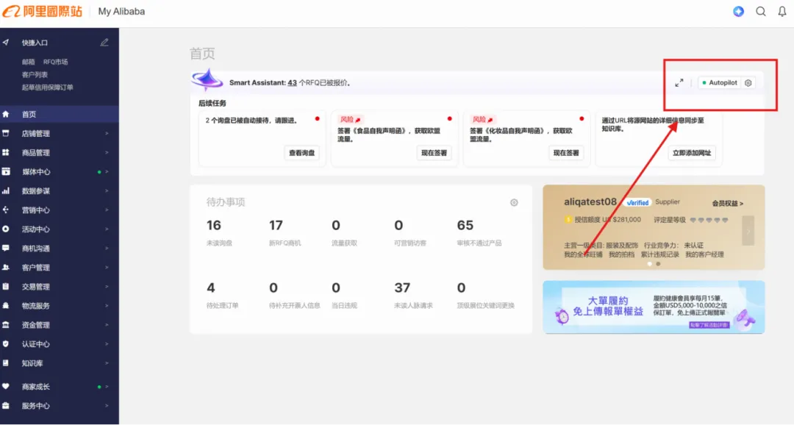Viewport: 794px width, 425px height.
Task: Click the 查看询盘 button
Action: [x=302, y=152]
